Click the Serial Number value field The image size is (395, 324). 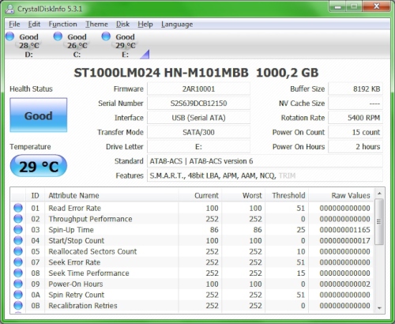pyautogui.click(x=198, y=104)
